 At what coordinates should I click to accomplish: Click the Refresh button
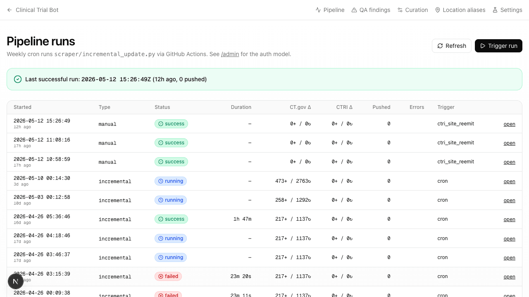452,46
